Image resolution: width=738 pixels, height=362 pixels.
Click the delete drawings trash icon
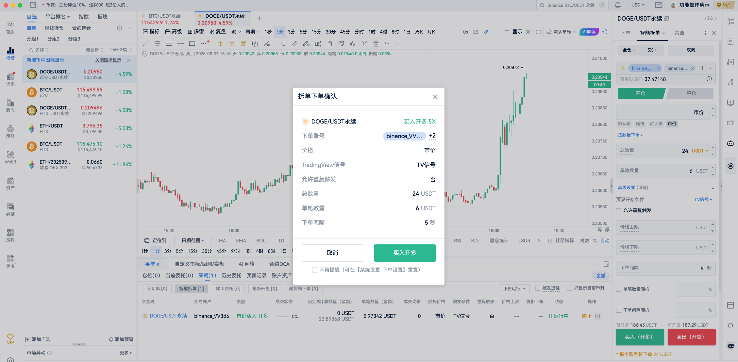pos(376,43)
